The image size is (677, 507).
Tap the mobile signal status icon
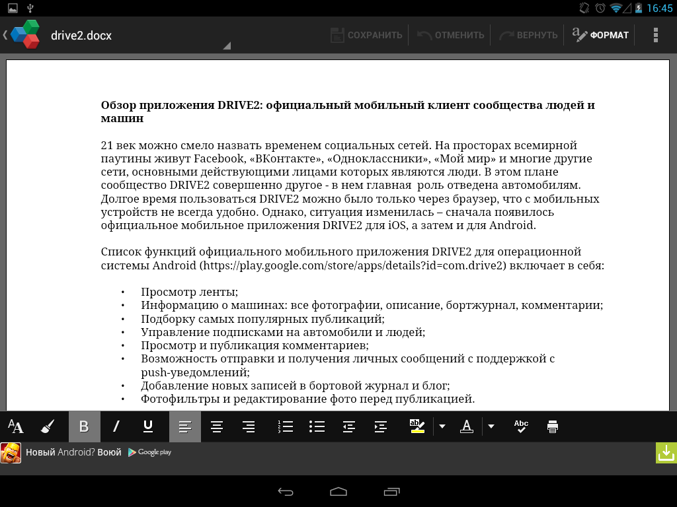tap(627, 8)
